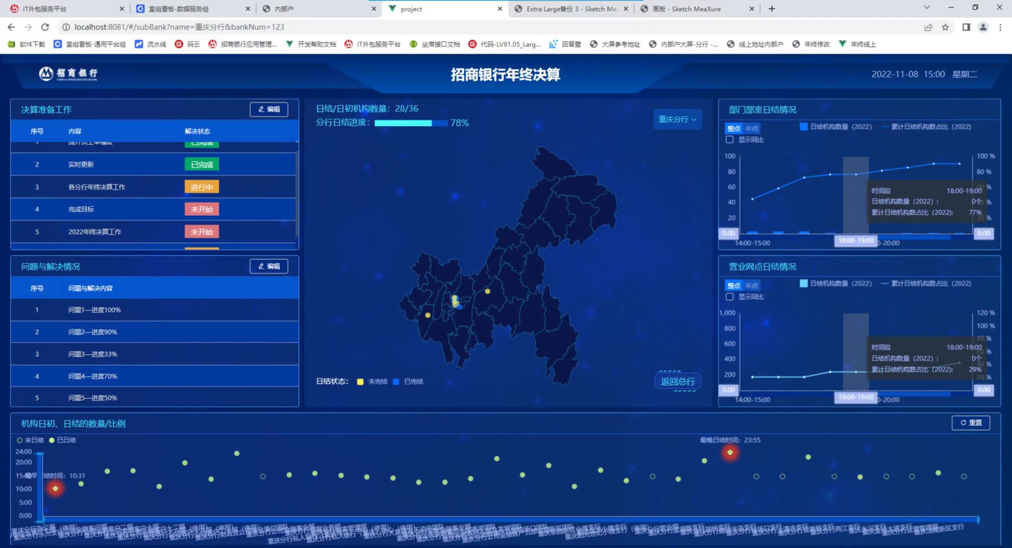This screenshot has height=548, width=1012.
Task: Open the 年终线上 bookmark
Action: [x=858, y=44]
